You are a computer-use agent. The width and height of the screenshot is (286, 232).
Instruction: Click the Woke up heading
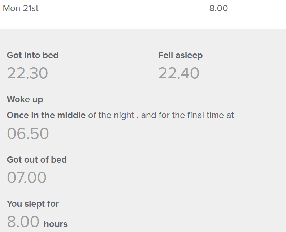[25, 99]
